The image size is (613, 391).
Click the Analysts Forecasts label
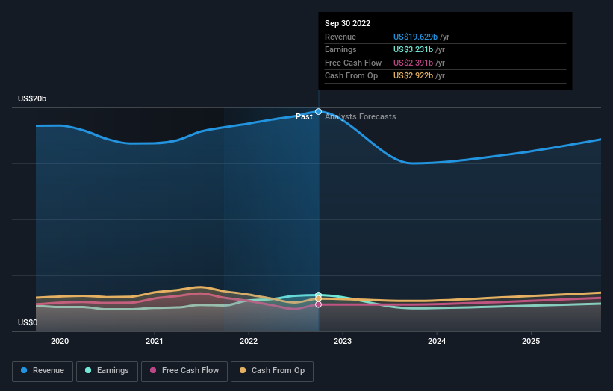[x=361, y=117]
